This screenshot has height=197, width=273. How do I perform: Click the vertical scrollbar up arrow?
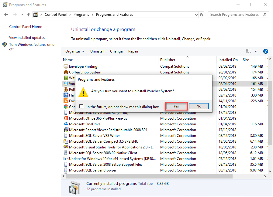tap(270, 59)
